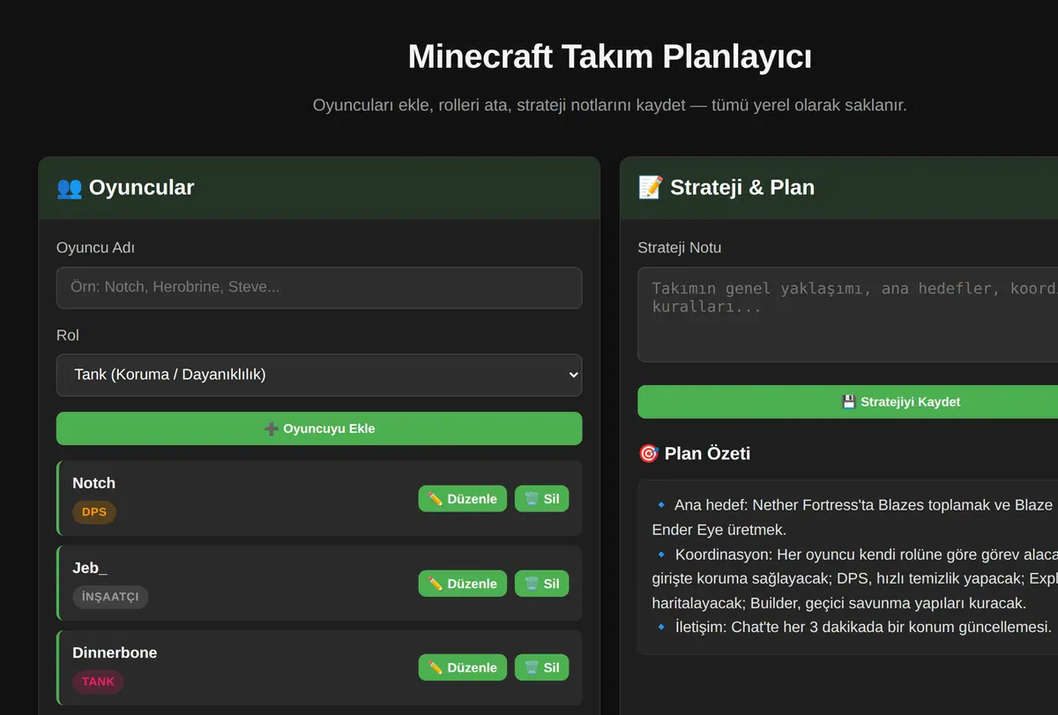The height and width of the screenshot is (715, 1058).
Task: Click the people icon beside Oyuncular heading
Action: 69,188
